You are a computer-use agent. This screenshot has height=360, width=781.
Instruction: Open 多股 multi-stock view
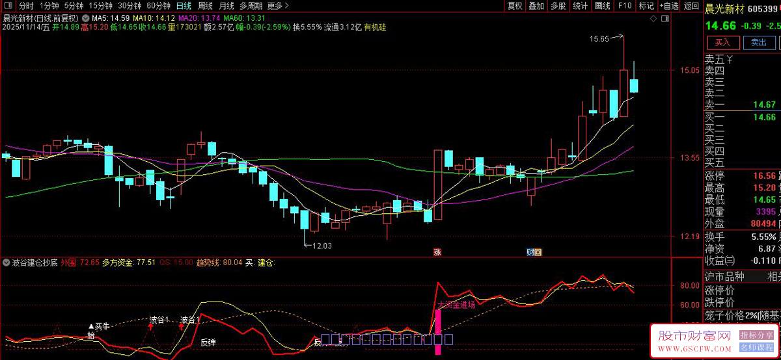coord(558,6)
